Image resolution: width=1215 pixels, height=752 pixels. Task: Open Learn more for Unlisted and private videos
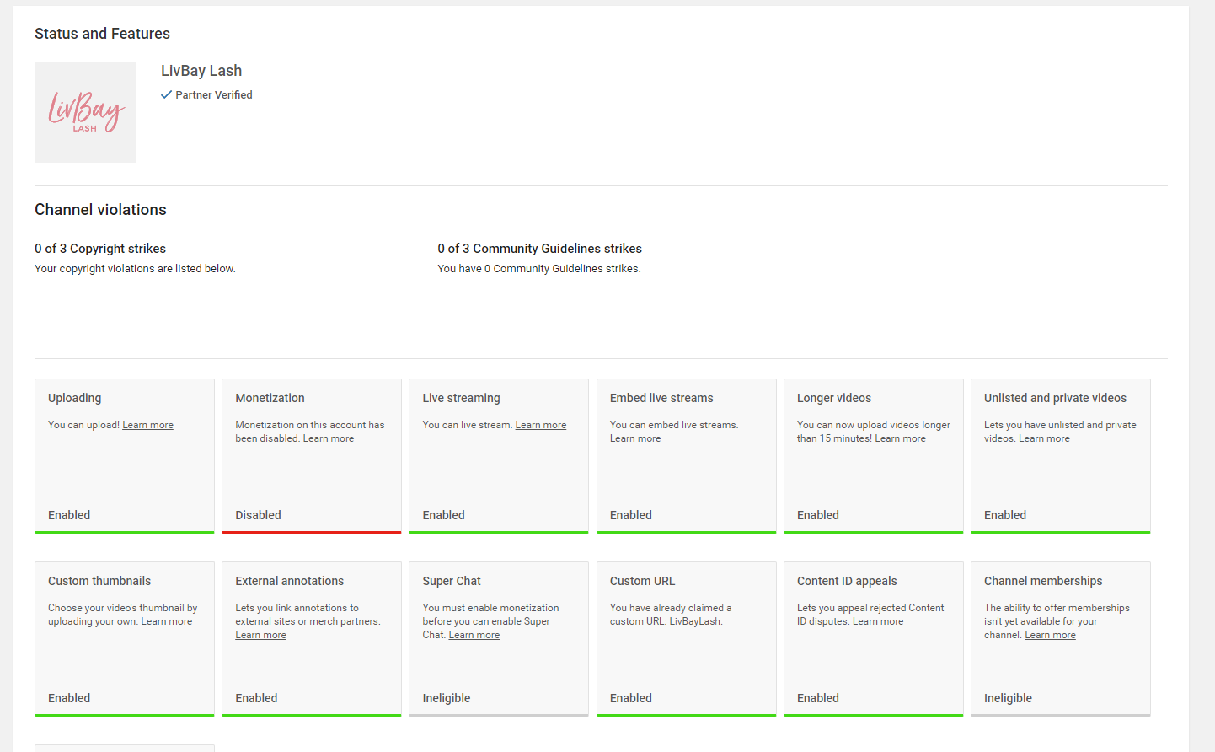pyautogui.click(x=1044, y=438)
